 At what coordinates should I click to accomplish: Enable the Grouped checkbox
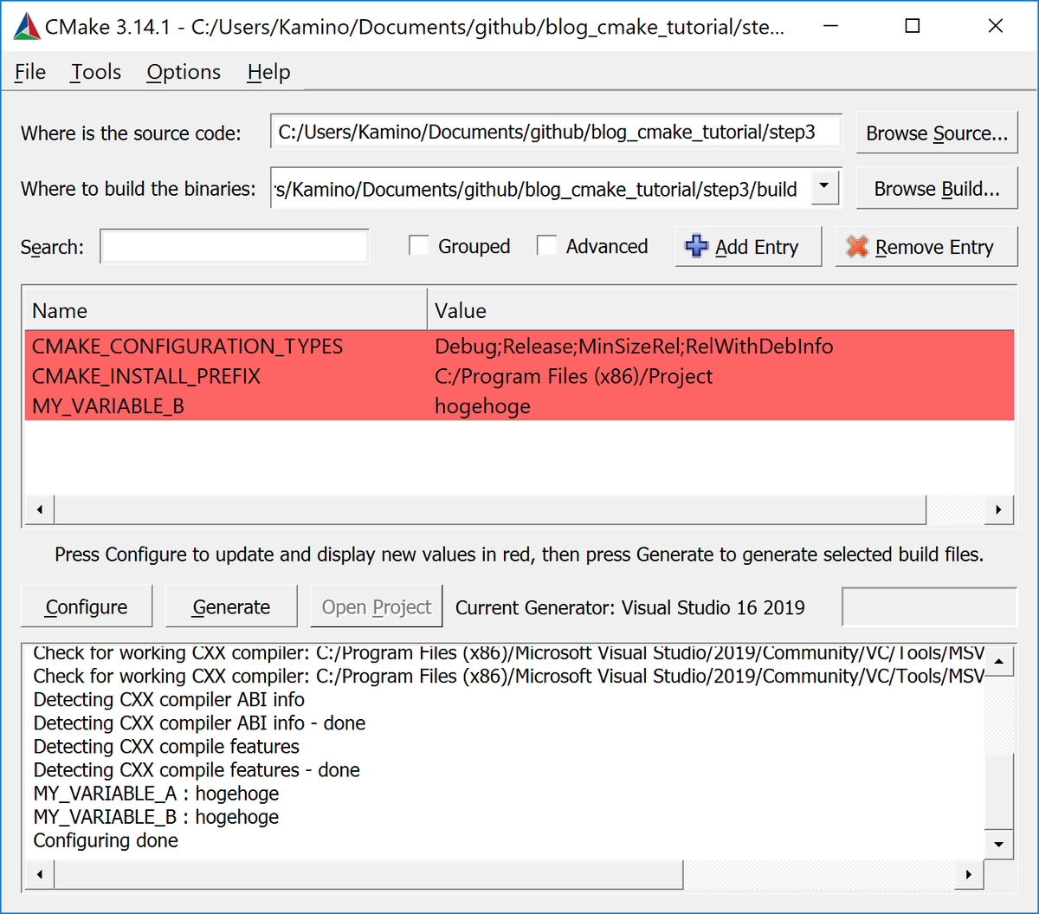point(419,246)
